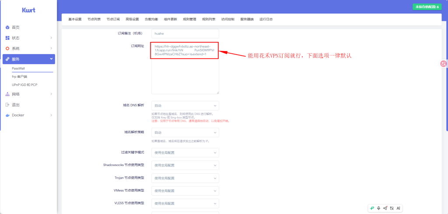448x214 pixels.
Task: Collapse the 服务 sidebar menu chevron
Action: click(51, 59)
